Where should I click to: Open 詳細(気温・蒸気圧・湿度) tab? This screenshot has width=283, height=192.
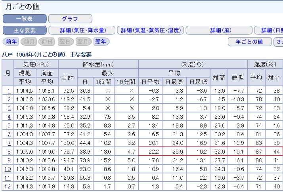[x=151, y=30]
